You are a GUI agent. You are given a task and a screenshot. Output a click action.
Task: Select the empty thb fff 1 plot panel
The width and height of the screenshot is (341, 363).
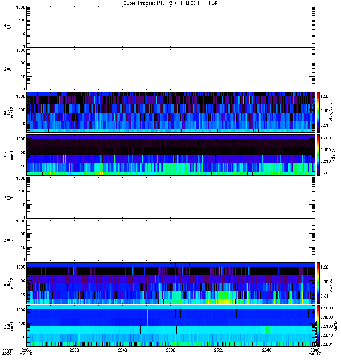click(x=170, y=27)
